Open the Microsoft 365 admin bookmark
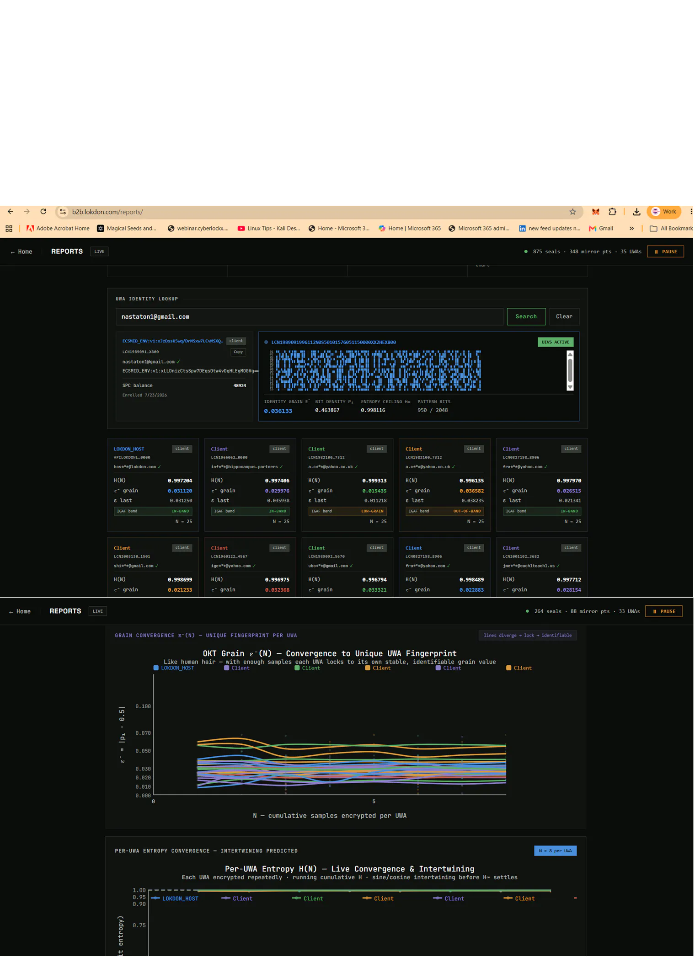Viewport: 695px width, 957px height. [480, 229]
